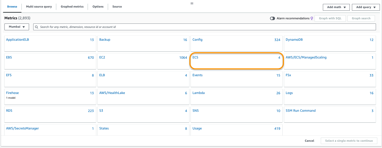382x148 pixels.
Task: Open the Backup metrics namespace
Action: pyautogui.click(x=143, y=44)
